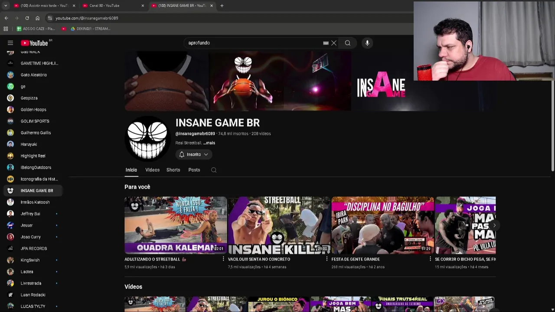Open GOLIM SPORTS channel in sidebar
Image resolution: width=555 pixels, height=312 pixels.
[x=33, y=121]
